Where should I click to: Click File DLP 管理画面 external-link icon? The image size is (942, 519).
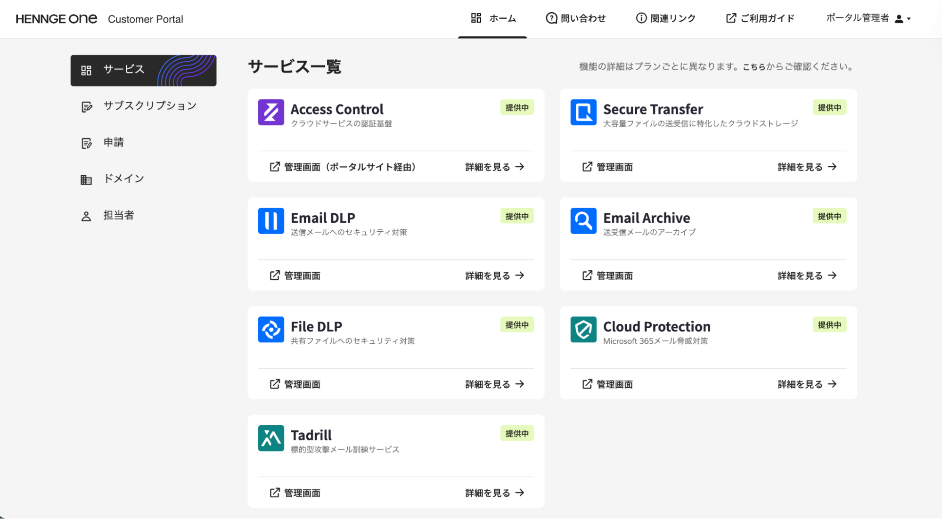tap(275, 384)
